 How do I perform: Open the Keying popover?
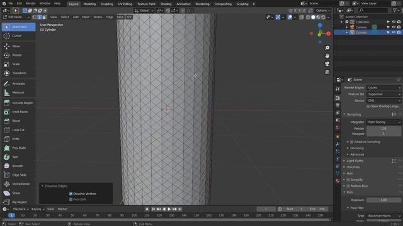38,209
